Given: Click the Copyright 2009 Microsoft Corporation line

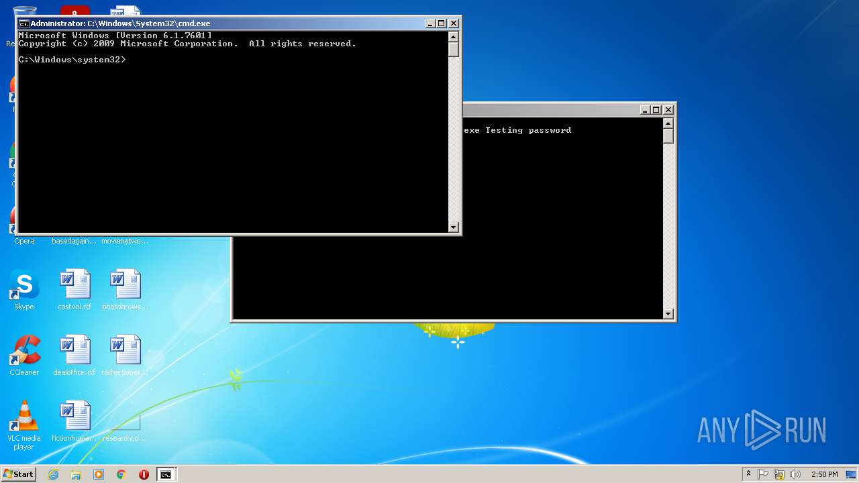Looking at the screenshot, I should coord(187,44).
